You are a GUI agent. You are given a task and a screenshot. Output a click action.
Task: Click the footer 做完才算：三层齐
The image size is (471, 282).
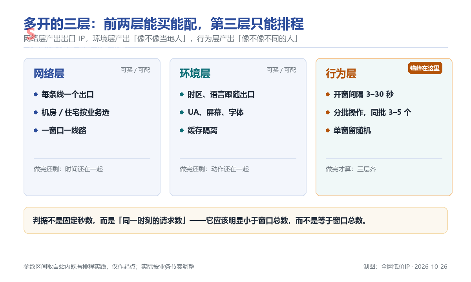(351, 169)
